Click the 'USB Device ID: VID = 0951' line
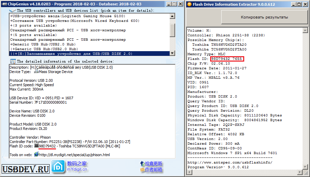The width and height of the screenshot is (310, 177). [x=41, y=98]
